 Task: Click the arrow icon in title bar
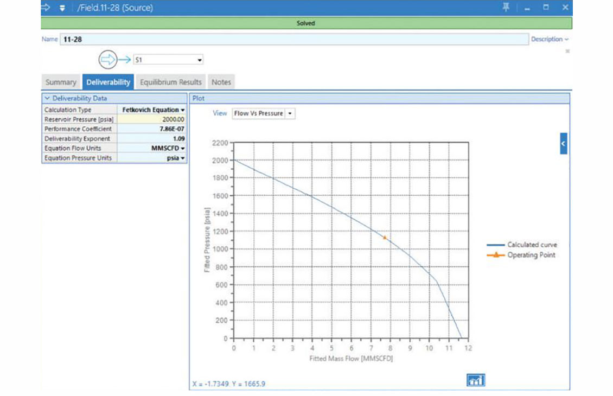click(x=46, y=8)
